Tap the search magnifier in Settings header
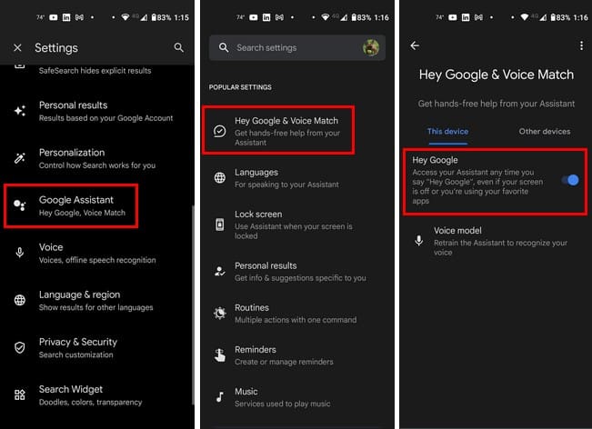The height and width of the screenshot is (429, 592). 179,47
